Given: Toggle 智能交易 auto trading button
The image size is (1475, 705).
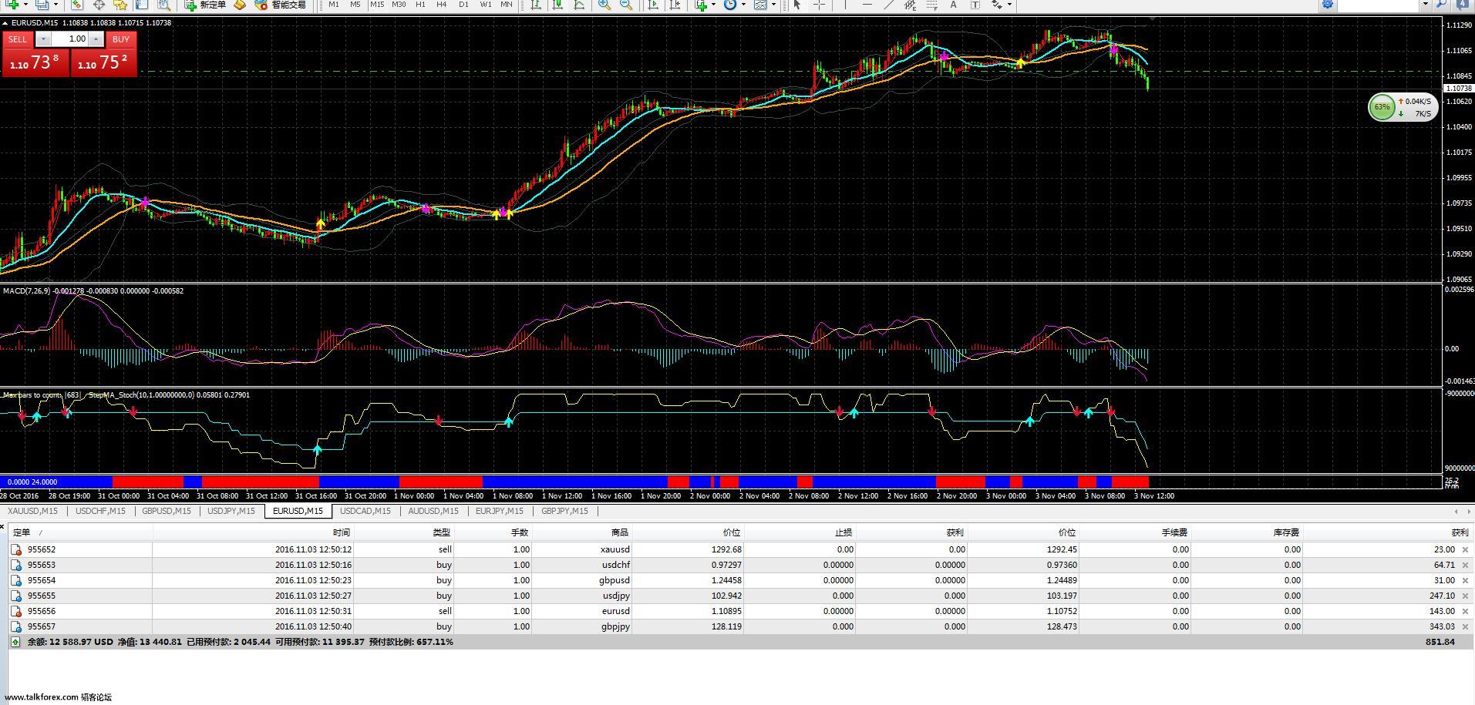Looking at the screenshot, I should point(281,4).
